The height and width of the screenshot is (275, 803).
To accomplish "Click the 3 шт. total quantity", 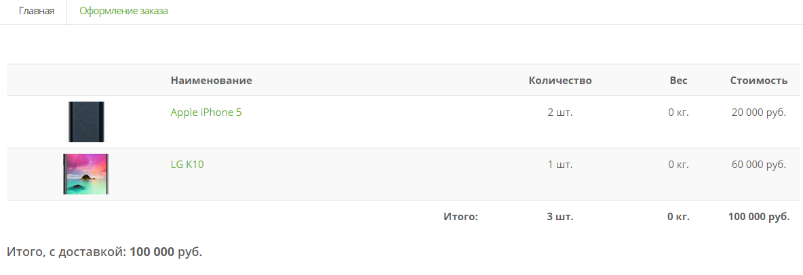I will coord(560,217).
